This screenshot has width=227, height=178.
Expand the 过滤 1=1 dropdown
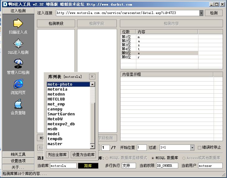tap(192, 148)
